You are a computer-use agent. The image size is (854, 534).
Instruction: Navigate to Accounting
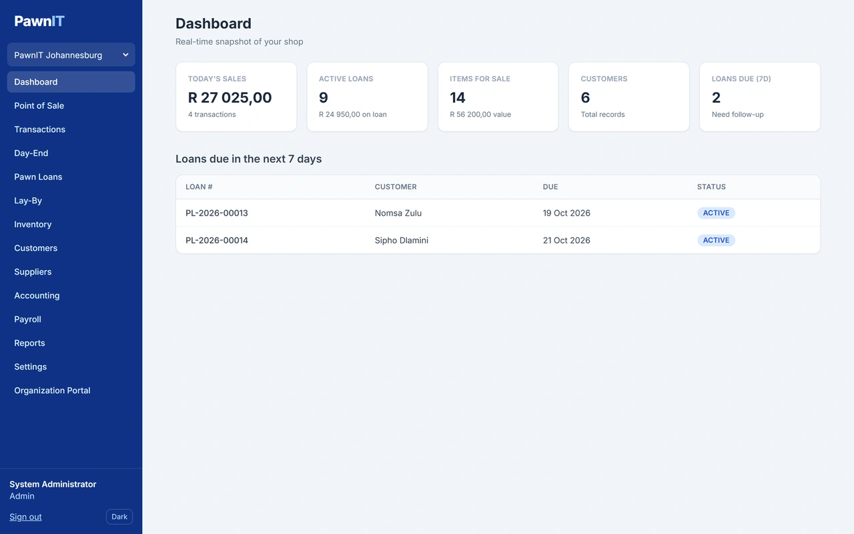71,295
